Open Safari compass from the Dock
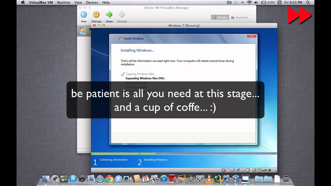Viewport: 331px width, 186px height. [x=100, y=179]
